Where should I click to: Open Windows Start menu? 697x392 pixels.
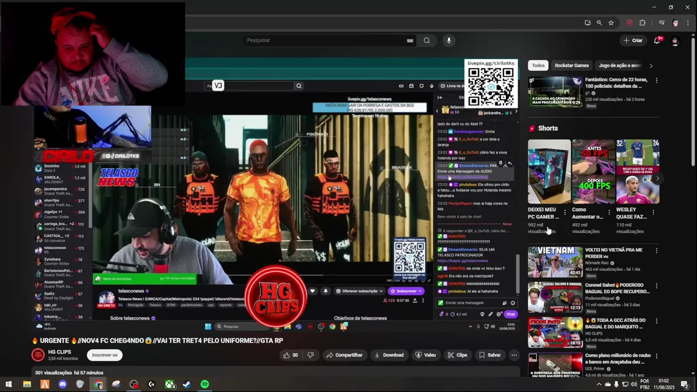coord(9,384)
